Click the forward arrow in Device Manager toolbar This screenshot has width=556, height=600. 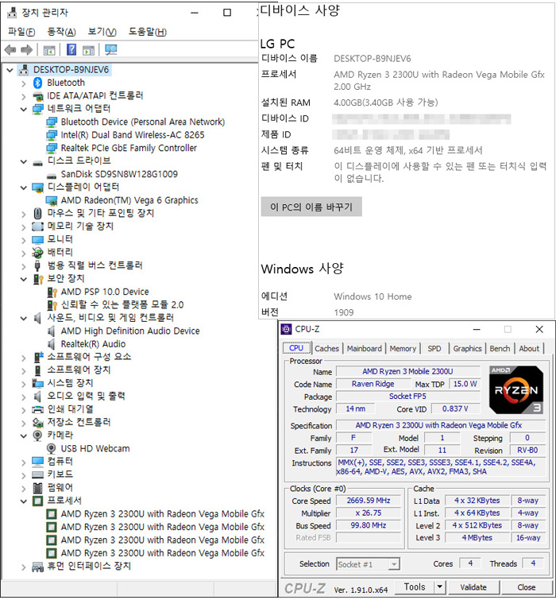tap(26, 50)
